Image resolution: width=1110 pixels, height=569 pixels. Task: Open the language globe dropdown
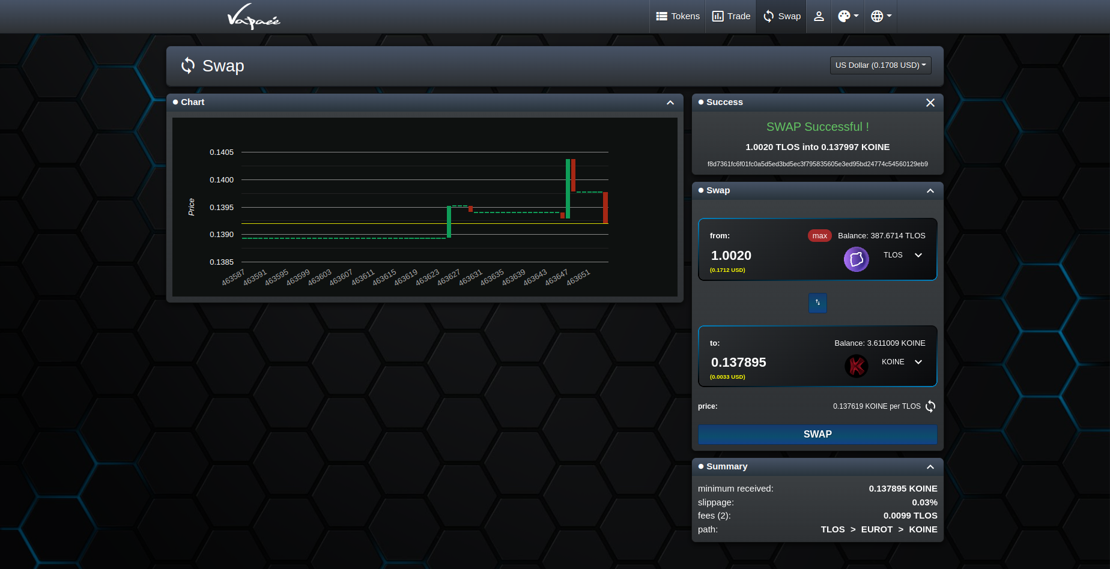click(x=881, y=16)
